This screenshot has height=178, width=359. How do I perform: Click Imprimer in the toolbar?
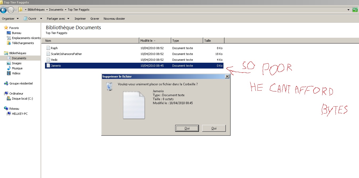pyautogui.click(x=80, y=19)
